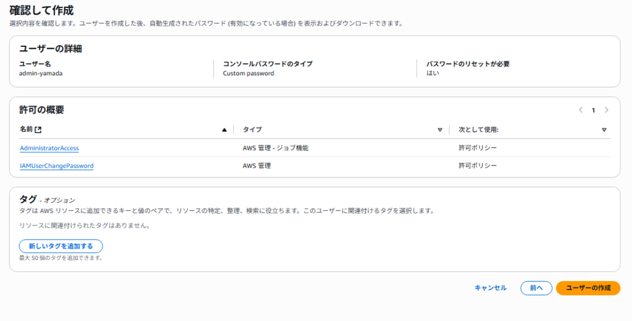Click the 次として使用: column header label
This screenshot has height=321, width=632.
pos(478,130)
